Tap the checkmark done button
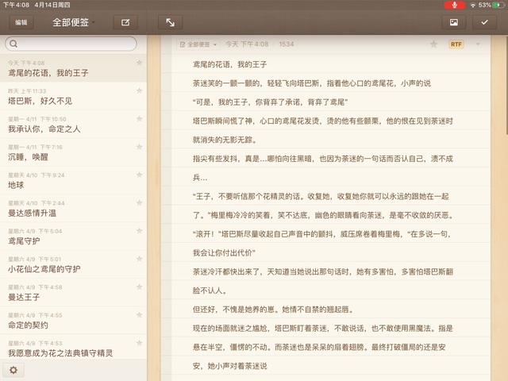This screenshot has width=508, height=381. [484, 23]
